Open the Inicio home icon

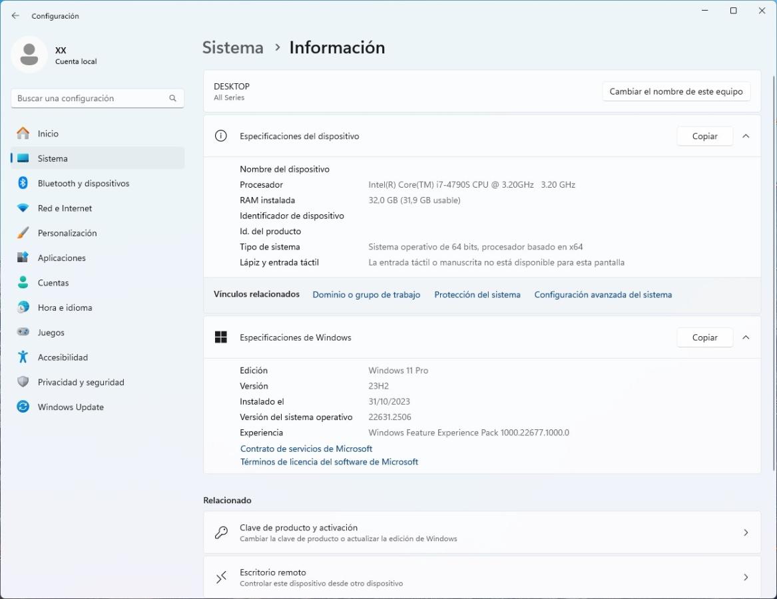[23, 134]
